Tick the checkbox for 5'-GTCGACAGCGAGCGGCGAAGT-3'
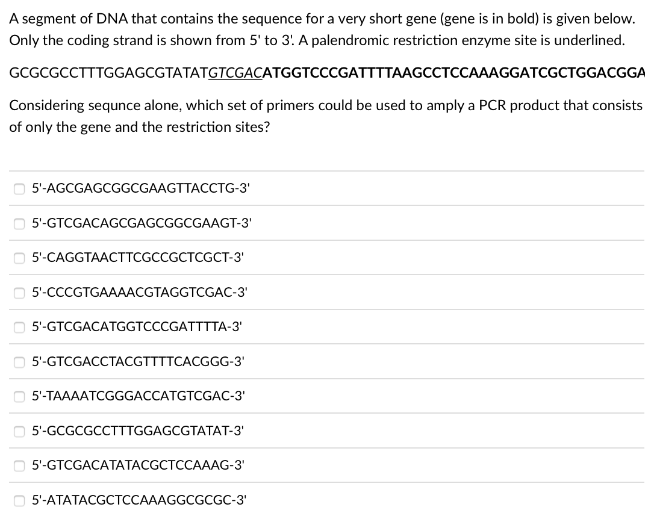The height and width of the screenshot is (519, 654). (x=20, y=223)
